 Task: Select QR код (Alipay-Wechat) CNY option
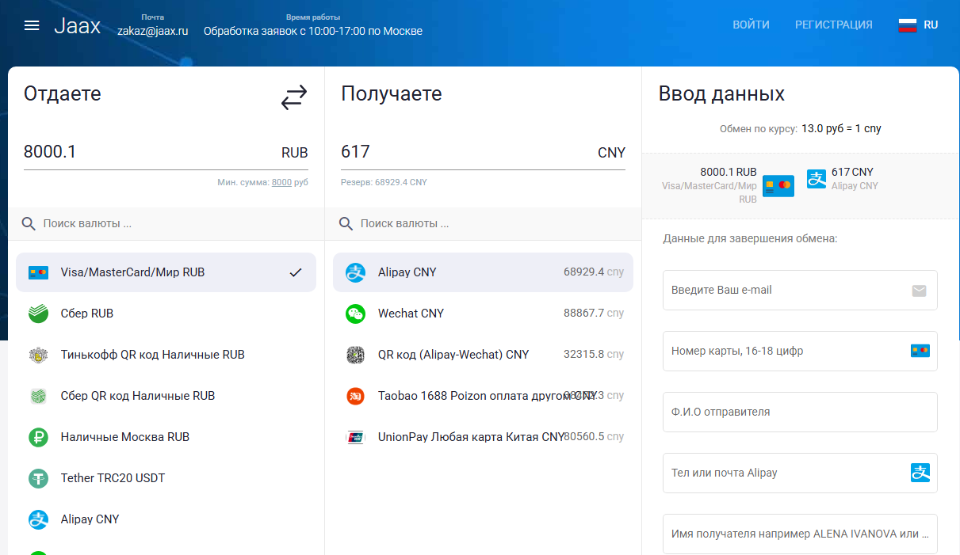(483, 355)
